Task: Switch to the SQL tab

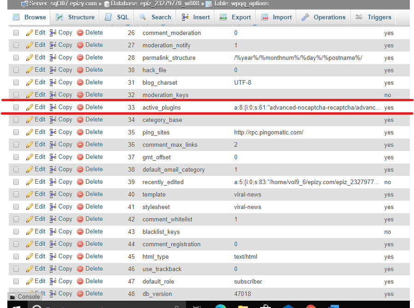Action: (117, 17)
